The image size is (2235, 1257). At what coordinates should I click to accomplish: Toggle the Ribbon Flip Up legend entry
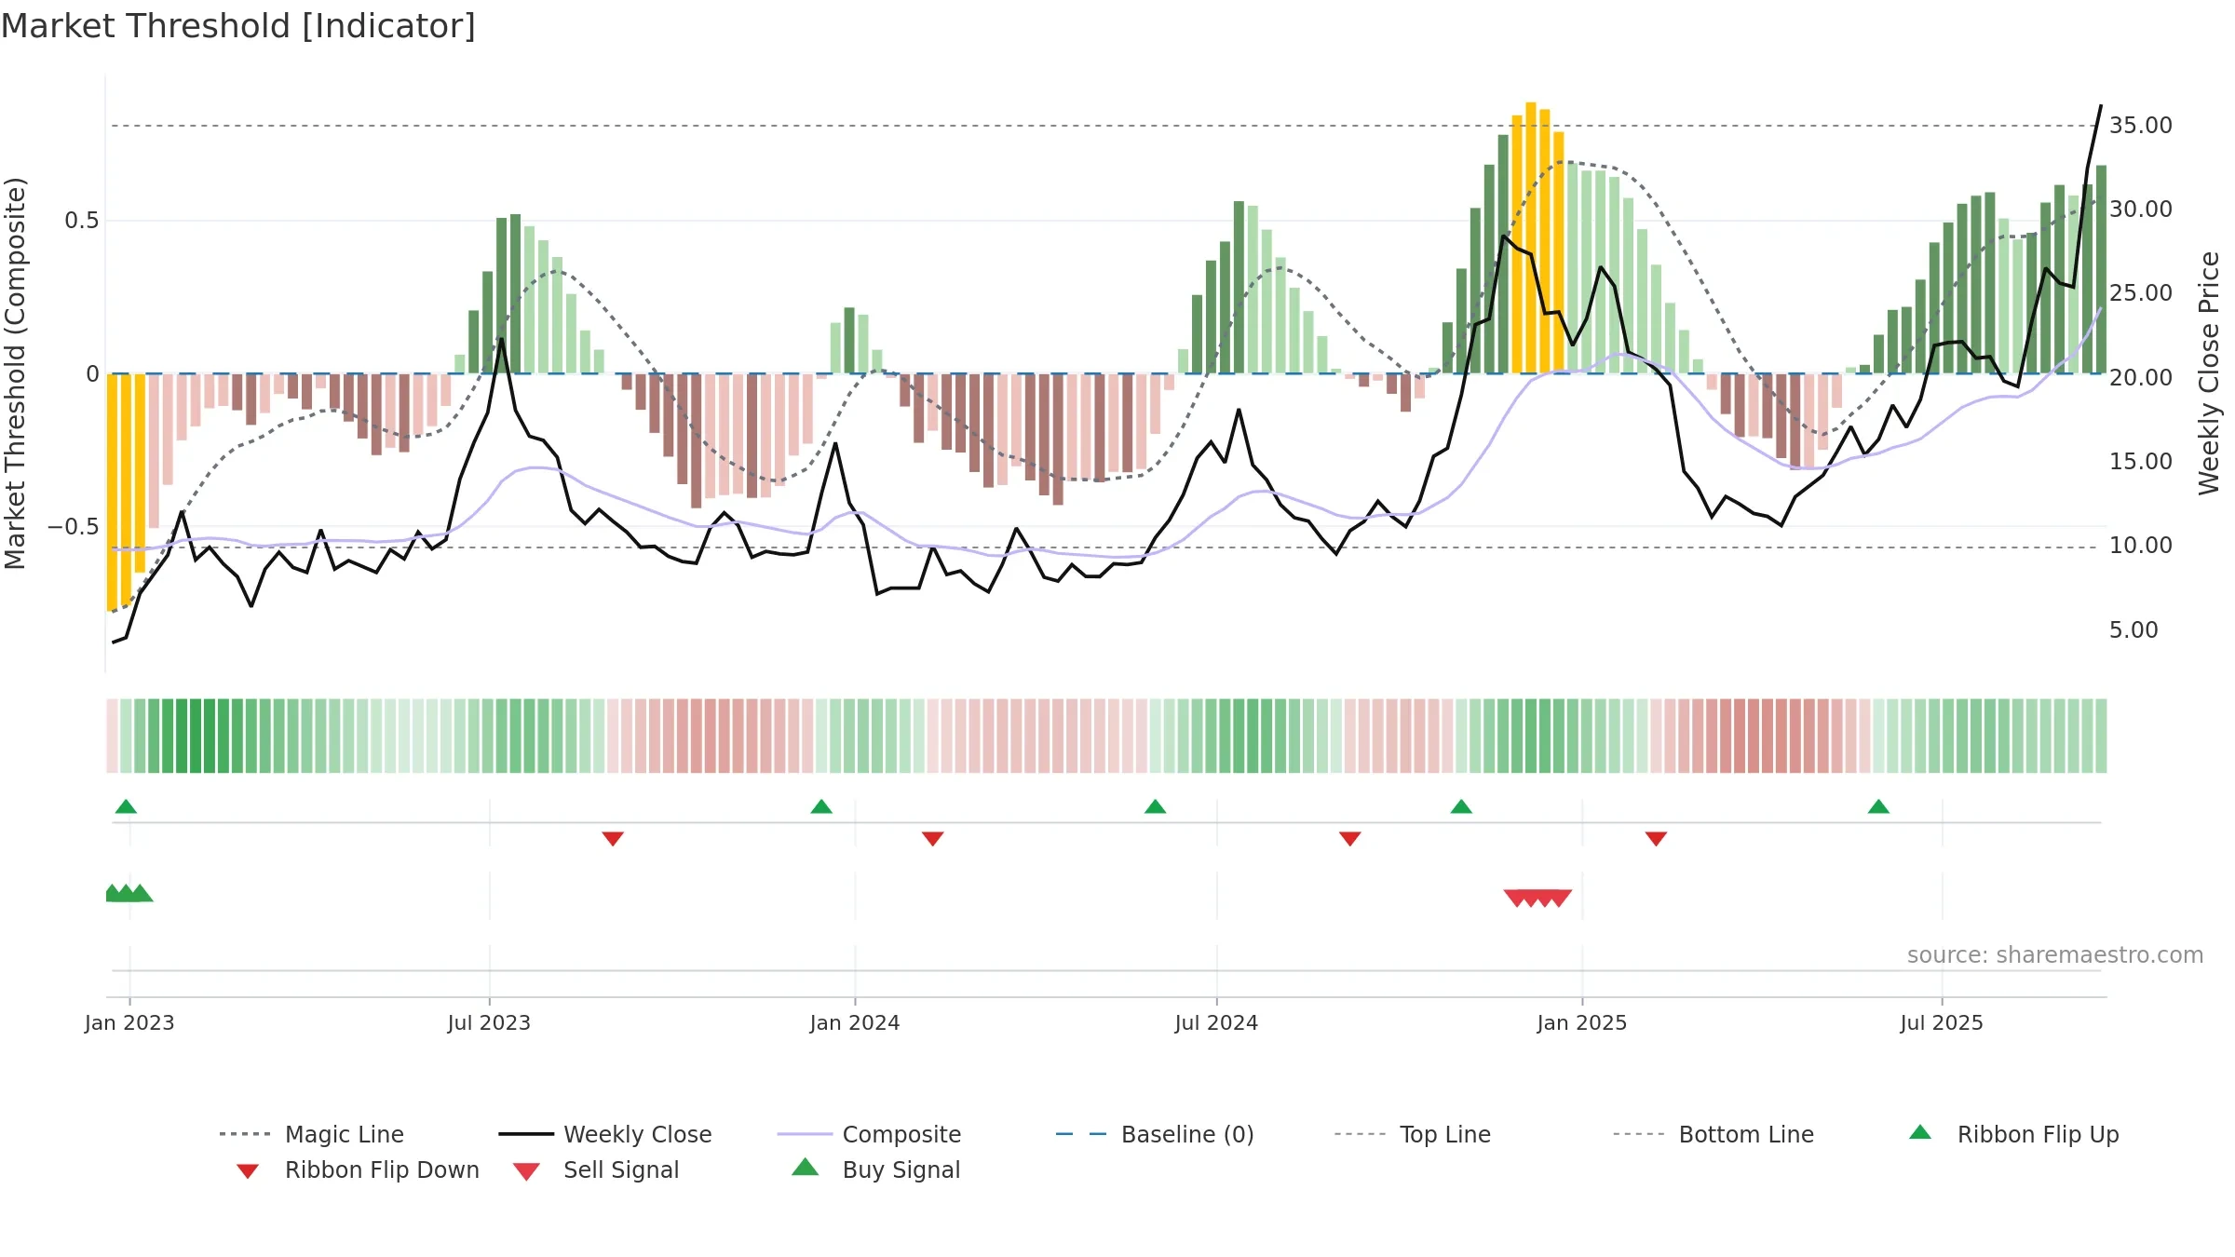pos(2013,1134)
